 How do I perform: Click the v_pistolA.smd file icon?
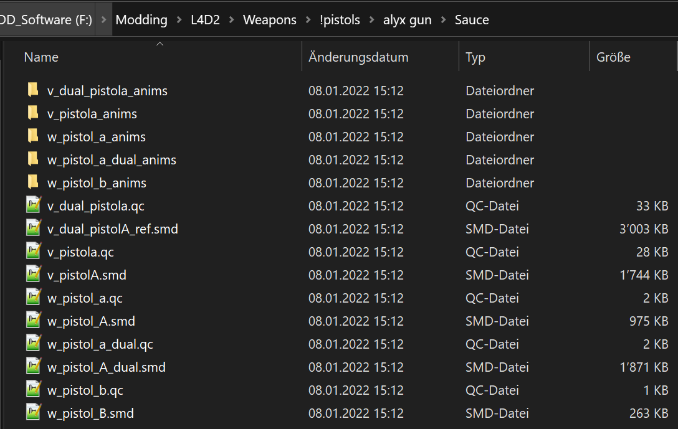tap(33, 275)
